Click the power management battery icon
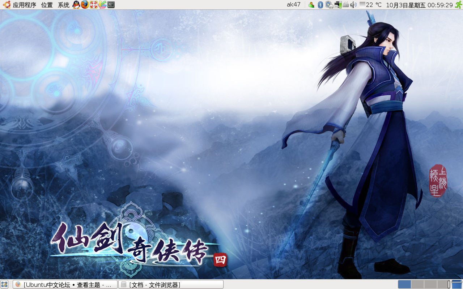463x289 pixels. (329, 5)
